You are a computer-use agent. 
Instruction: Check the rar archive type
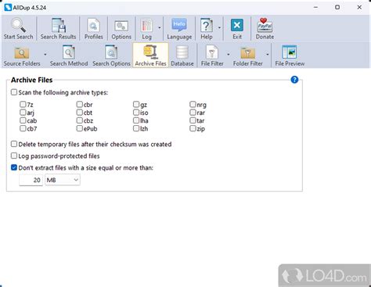coord(193,113)
